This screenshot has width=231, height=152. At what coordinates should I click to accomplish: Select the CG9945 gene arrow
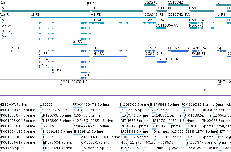[x=150, y=5]
